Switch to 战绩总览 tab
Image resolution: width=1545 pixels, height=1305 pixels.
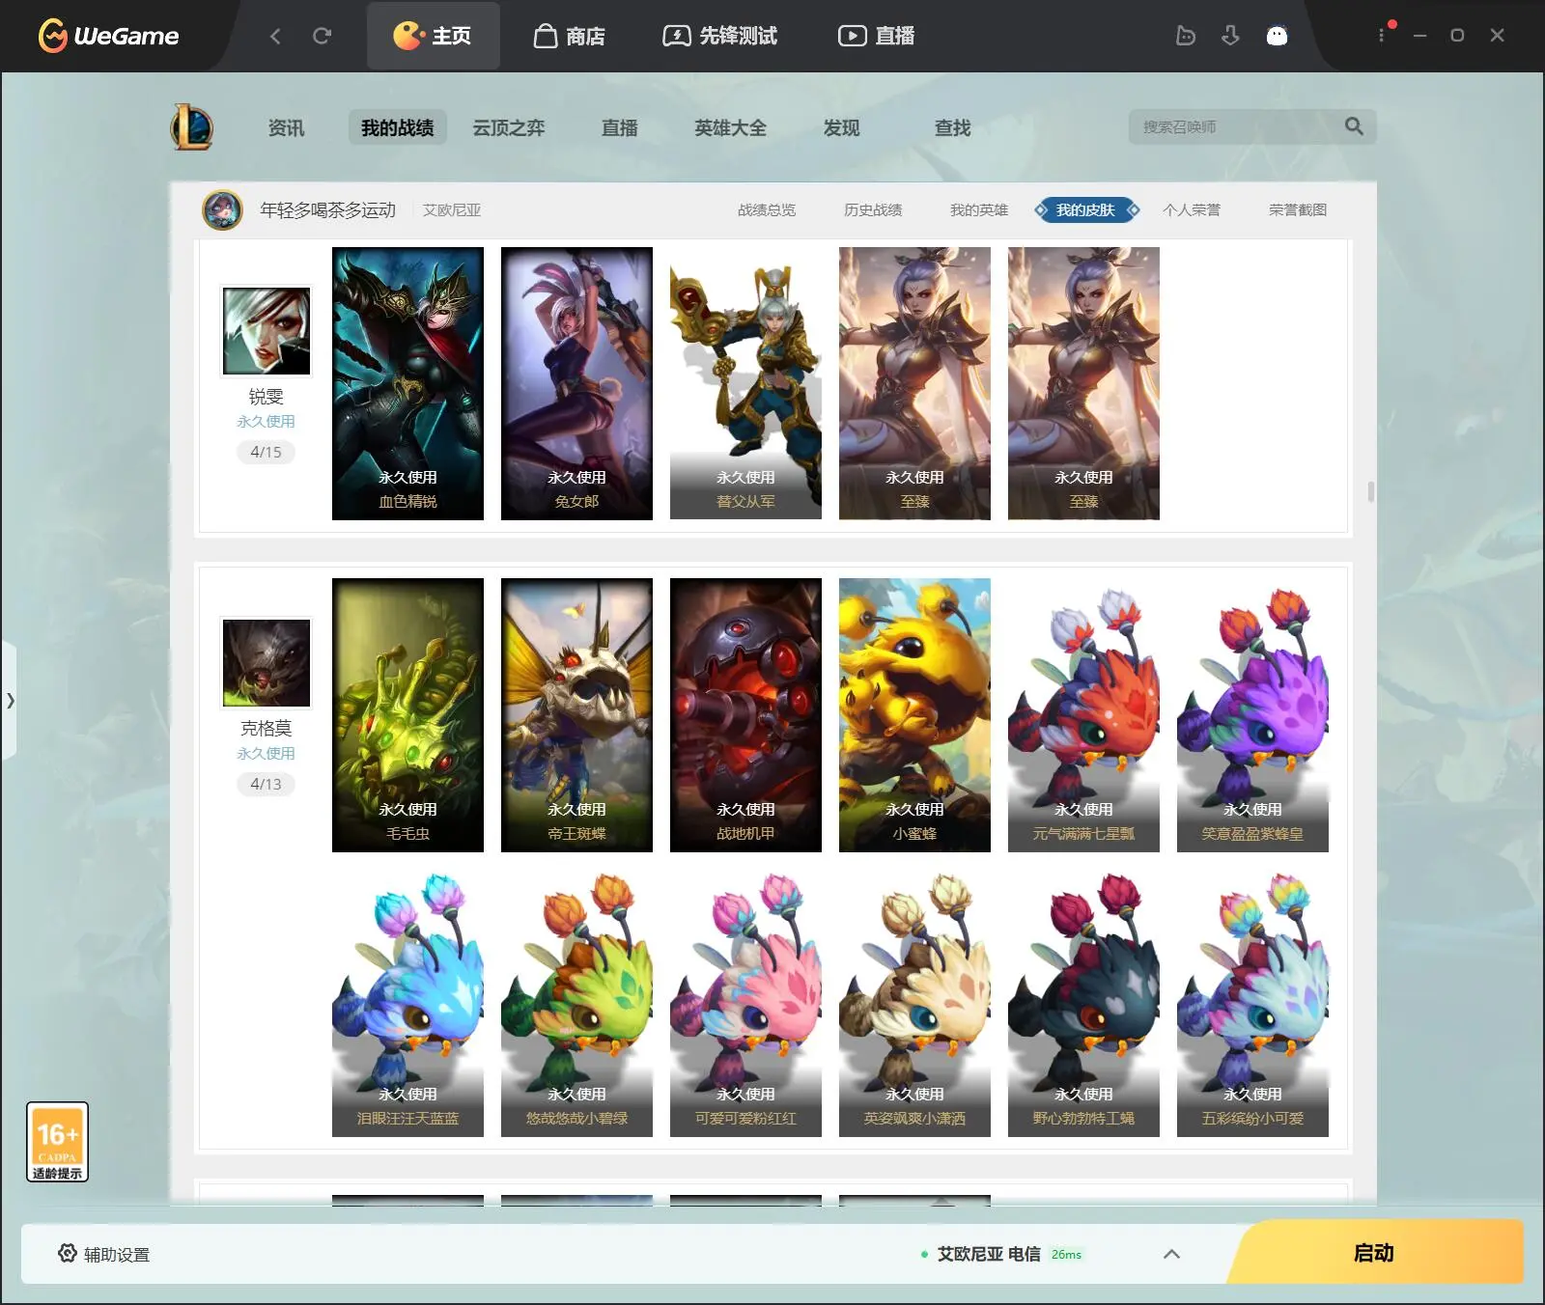coord(767,209)
